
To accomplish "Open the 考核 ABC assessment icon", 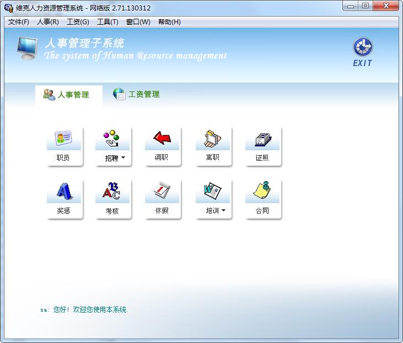I will 111,190.
